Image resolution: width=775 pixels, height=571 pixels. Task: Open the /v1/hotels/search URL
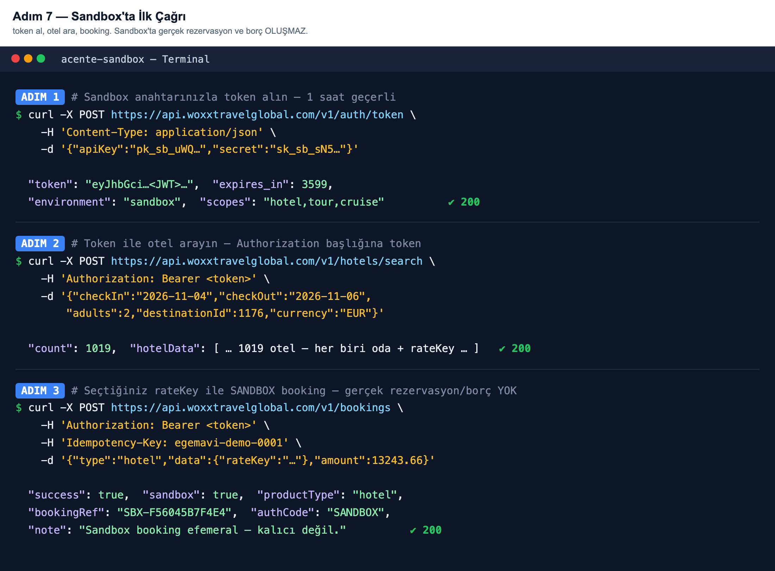267,261
